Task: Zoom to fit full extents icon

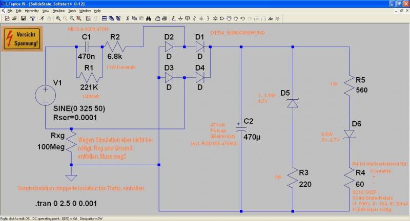Action: pyautogui.click(x=79, y=18)
